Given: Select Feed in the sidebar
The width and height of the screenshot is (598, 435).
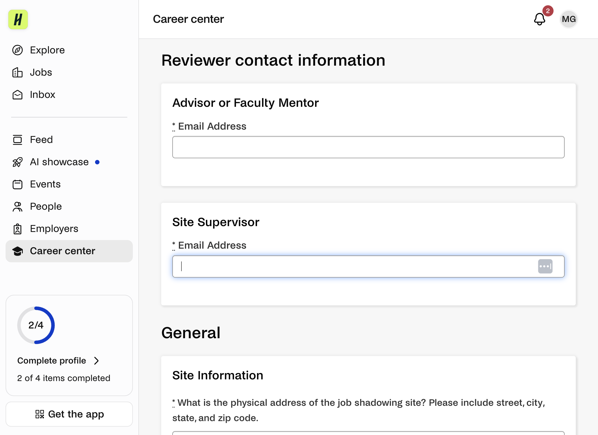Looking at the screenshot, I should coord(69,140).
